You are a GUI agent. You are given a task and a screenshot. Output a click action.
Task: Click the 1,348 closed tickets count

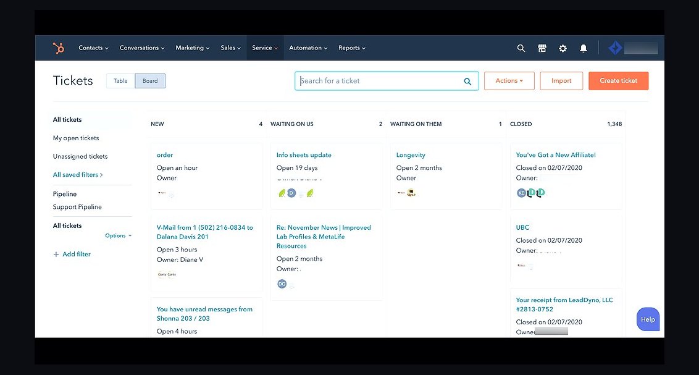(614, 124)
